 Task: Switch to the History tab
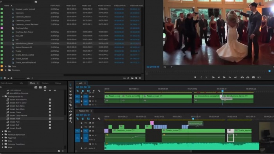click(x=58, y=83)
